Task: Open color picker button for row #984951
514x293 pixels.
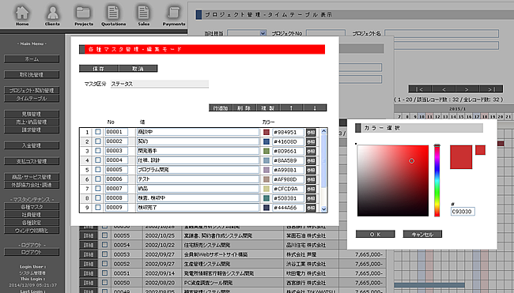Action: pos(311,132)
